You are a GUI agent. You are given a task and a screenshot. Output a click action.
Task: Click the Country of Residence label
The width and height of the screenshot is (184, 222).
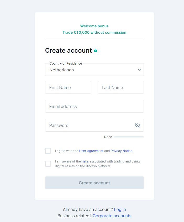[66, 63]
